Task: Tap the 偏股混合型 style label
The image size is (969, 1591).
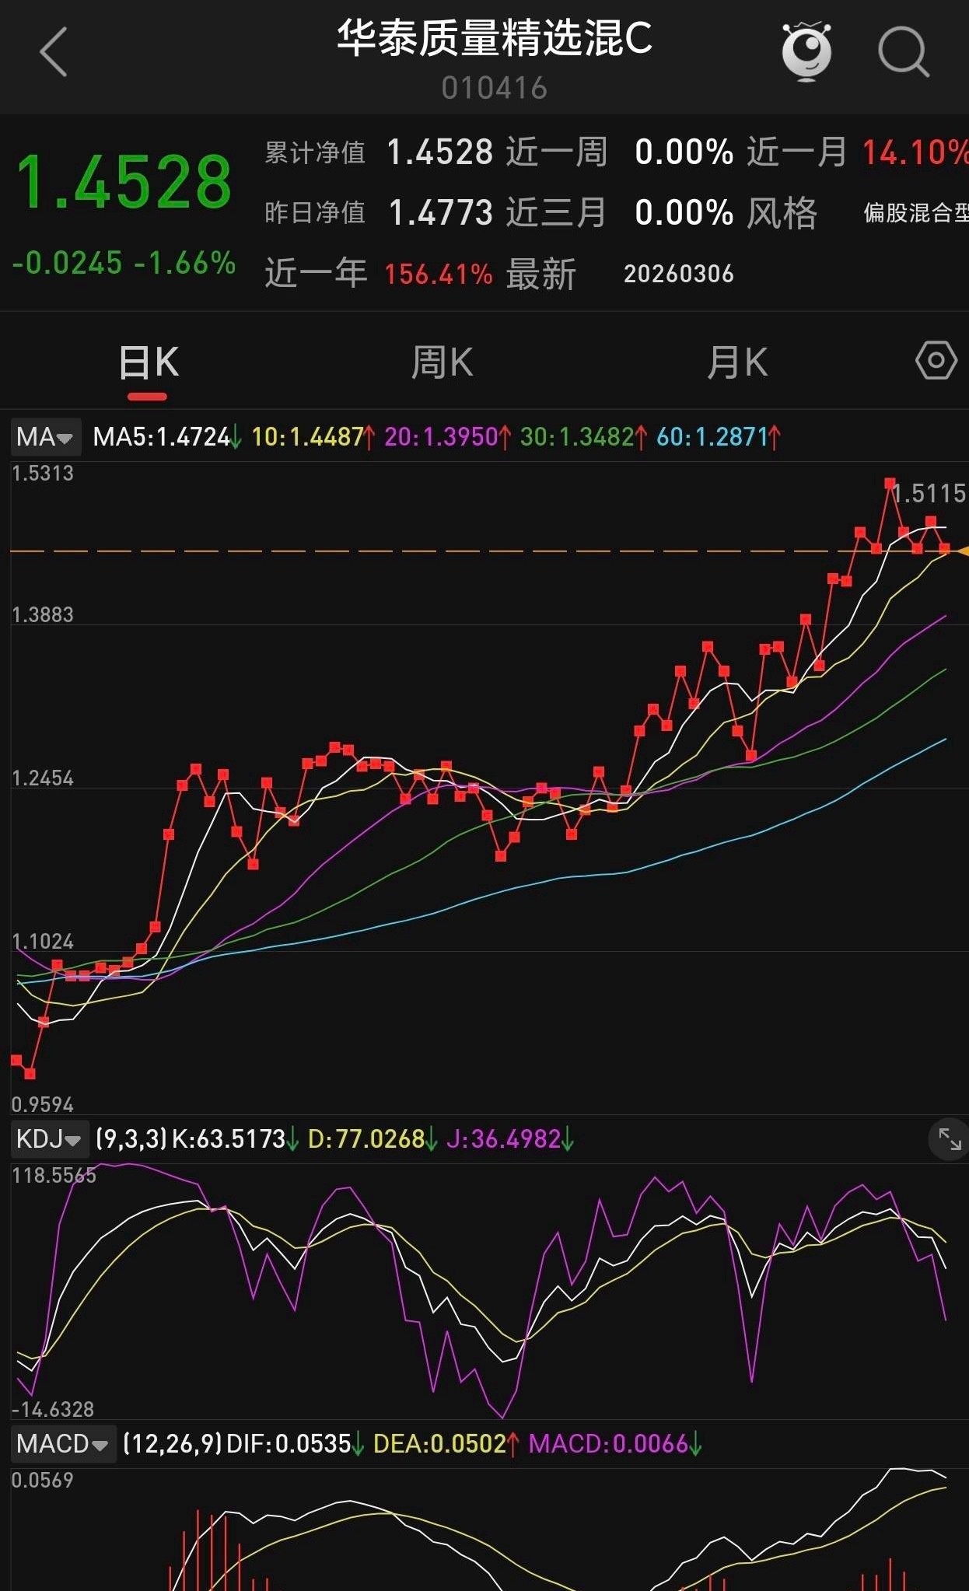Action: (916, 213)
